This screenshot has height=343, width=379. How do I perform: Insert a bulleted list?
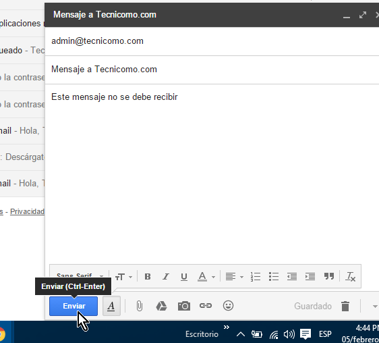coord(274,277)
